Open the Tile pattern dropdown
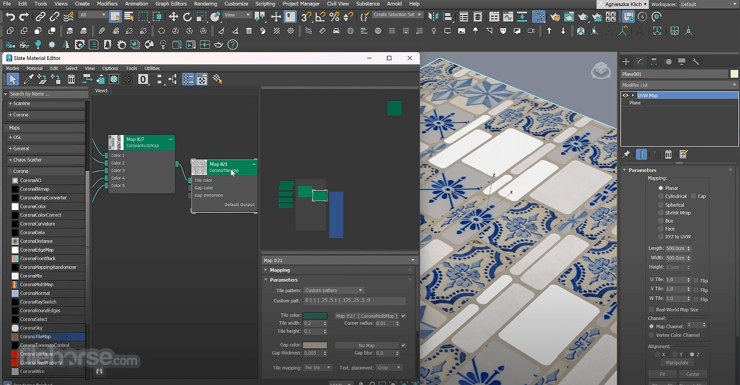740x385 pixels. (x=334, y=290)
